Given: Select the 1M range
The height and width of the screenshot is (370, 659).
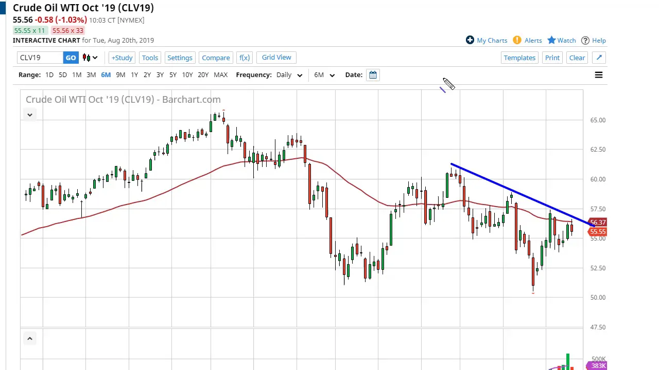Looking at the screenshot, I should [76, 75].
